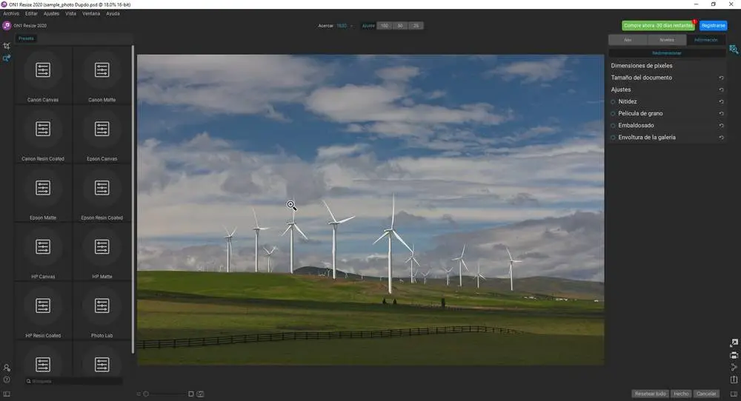Expand the Nitidez section label
This screenshot has width=741, height=401.
click(627, 101)
